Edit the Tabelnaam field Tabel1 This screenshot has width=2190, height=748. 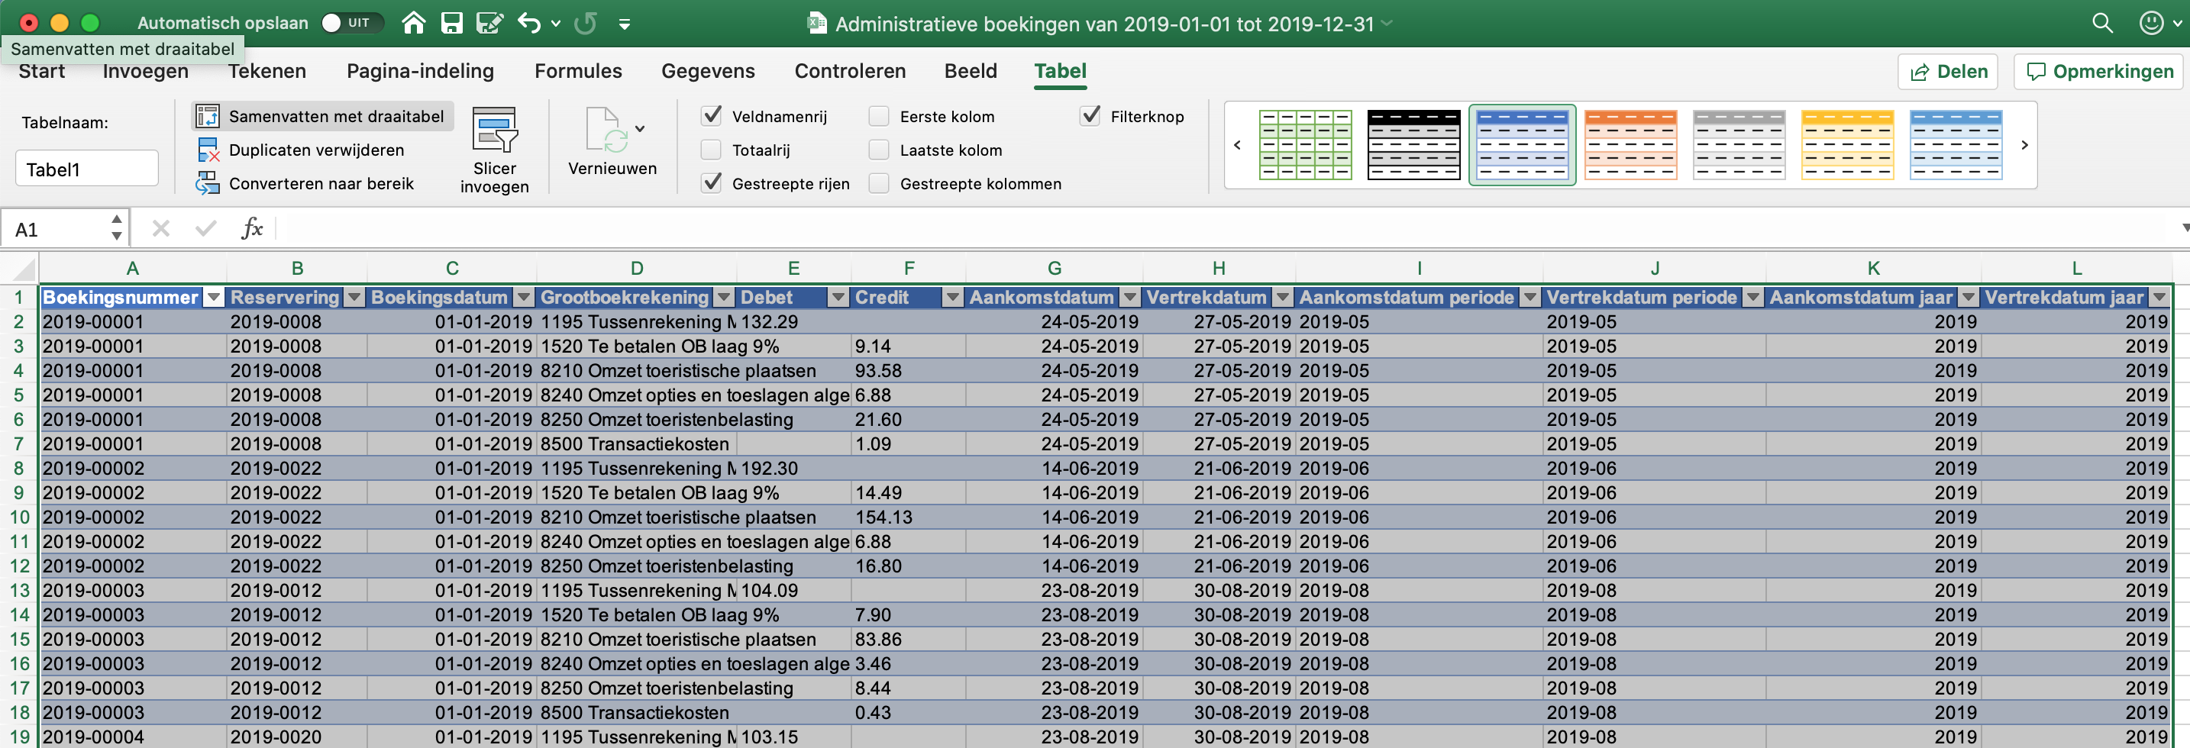[87, 168]
